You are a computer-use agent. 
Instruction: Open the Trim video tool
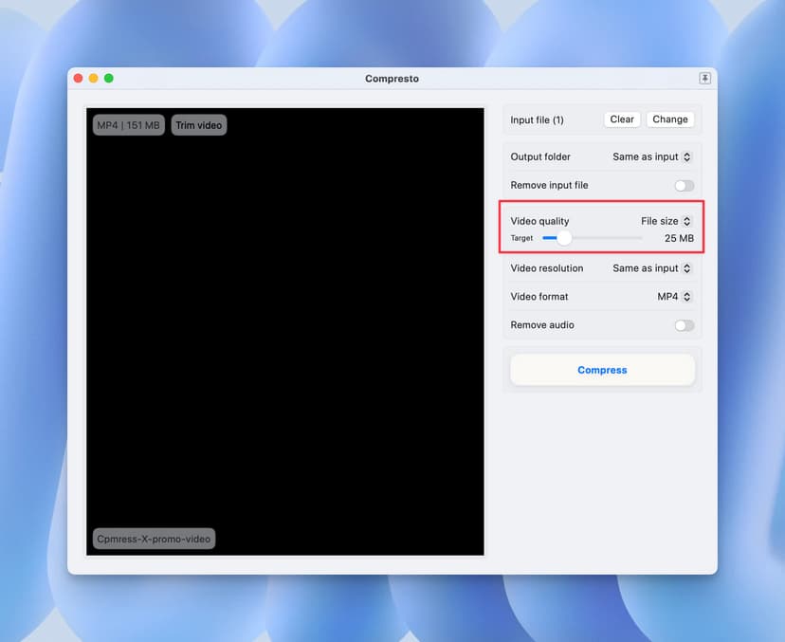coord(198,124)
